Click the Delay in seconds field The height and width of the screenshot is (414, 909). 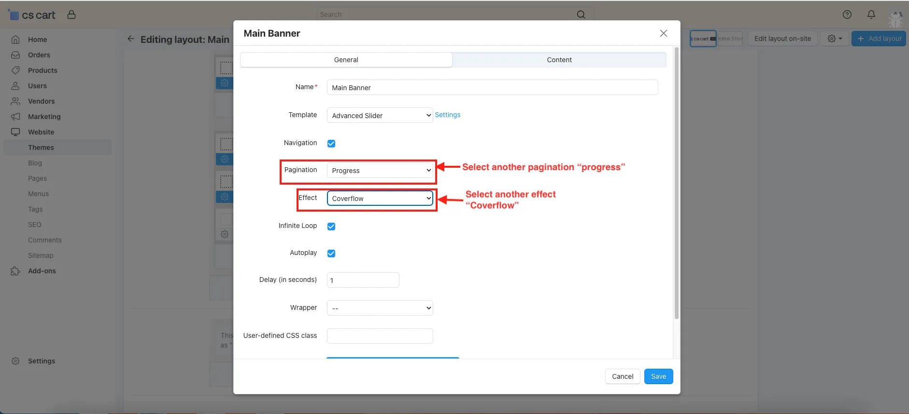click(363, 280)
